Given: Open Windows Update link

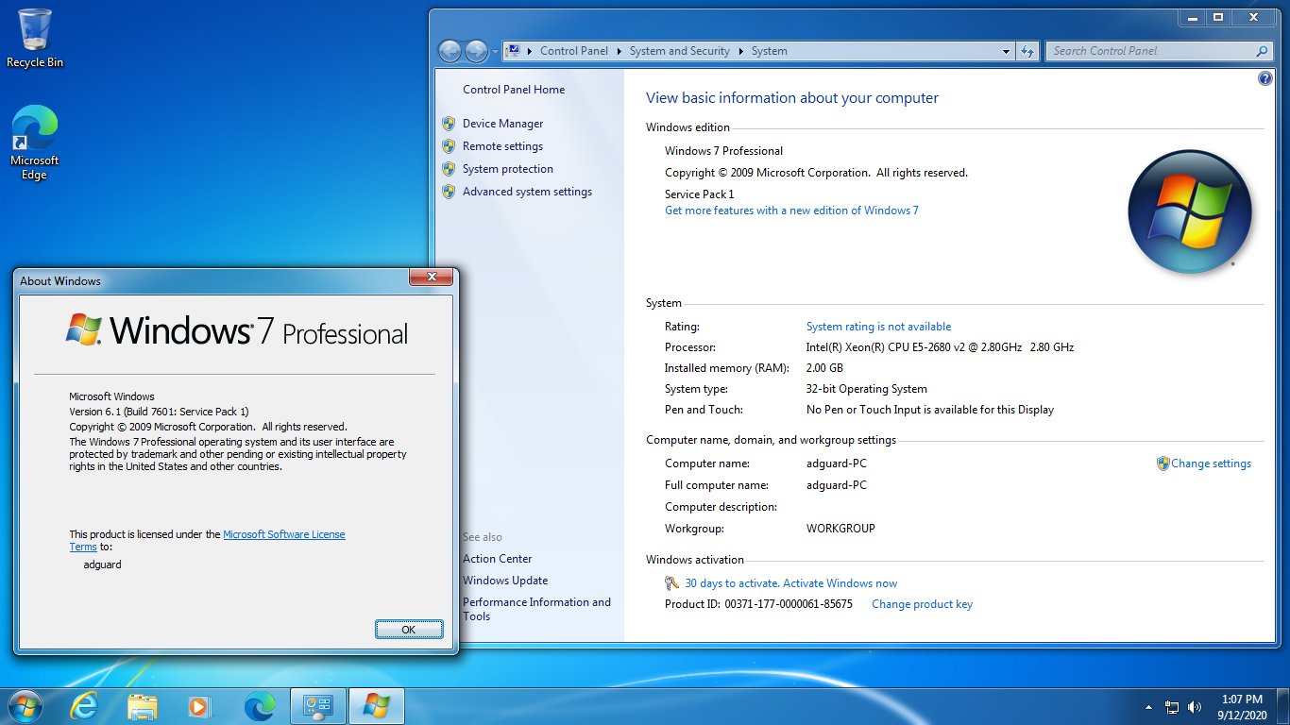Looking at the screenshot, I should pyautogui.click(x=505, y=581).
